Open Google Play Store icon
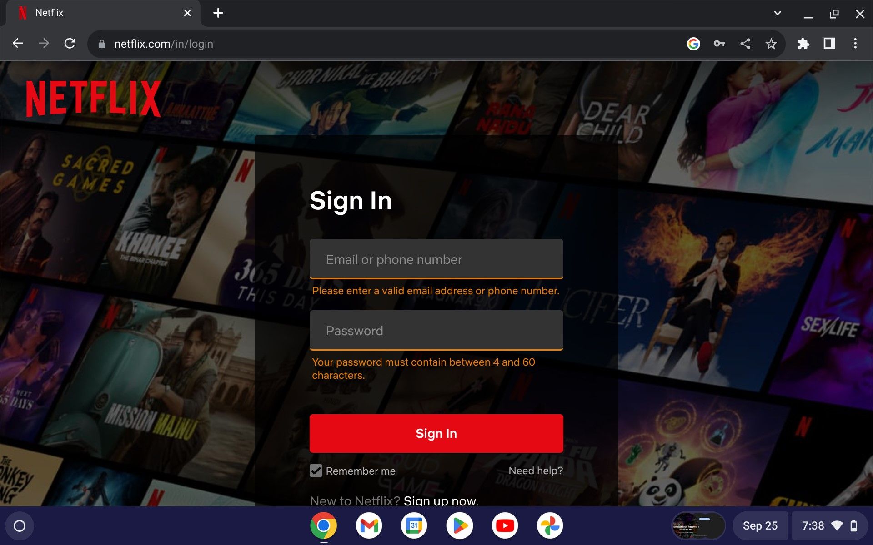873x545 pixels. point(459,526)
